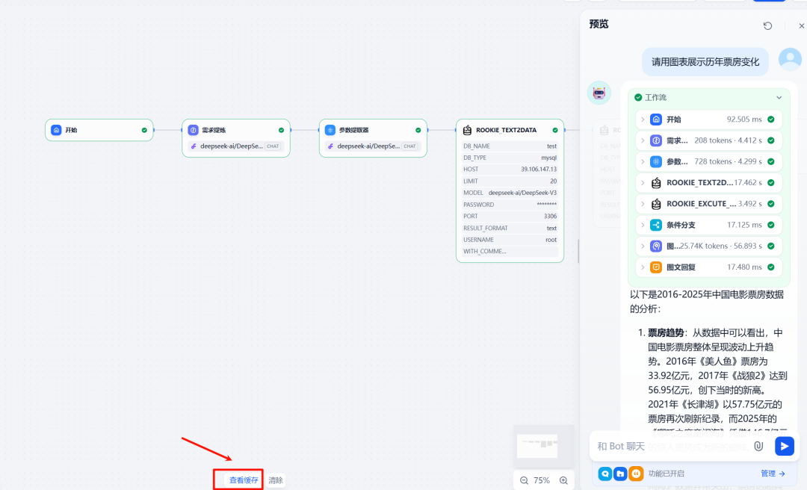Image resolution: width=807 pixels, height=490 pixels.
Task: Expand the 条件分支 17.125 ms row
Action: tap(643, 225)
